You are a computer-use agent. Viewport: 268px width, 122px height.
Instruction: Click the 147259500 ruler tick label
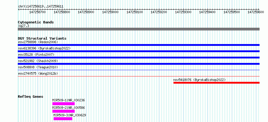click(x=232, y=12)
